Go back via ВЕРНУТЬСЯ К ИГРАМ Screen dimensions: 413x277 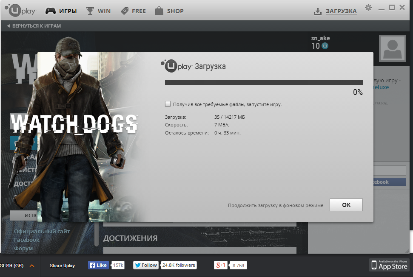tap(34, 26)
